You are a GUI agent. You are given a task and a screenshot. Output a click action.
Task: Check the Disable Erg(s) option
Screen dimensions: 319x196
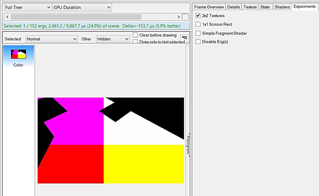pyautogui.click(x=198, y=41)
